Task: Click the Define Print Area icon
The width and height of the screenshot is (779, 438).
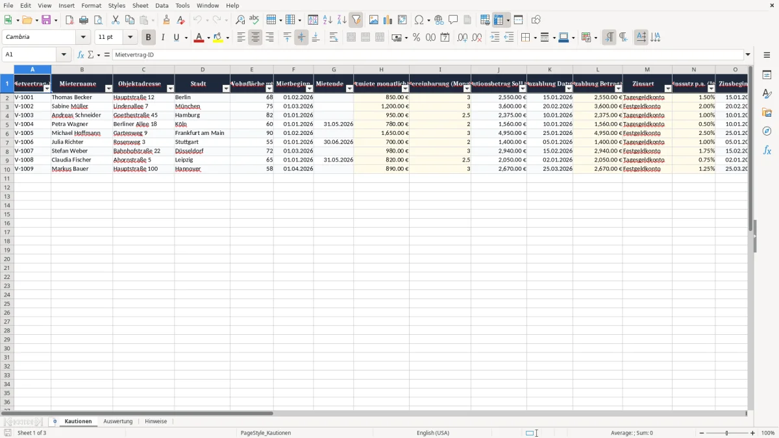Action: pyautogui.click(x=485, y=20)
